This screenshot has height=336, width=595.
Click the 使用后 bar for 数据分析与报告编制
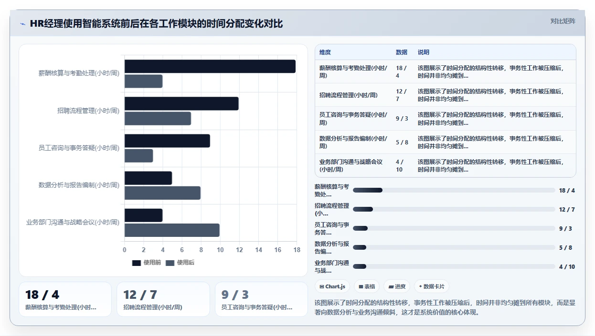pyautogui.click(x=163, y=193)
